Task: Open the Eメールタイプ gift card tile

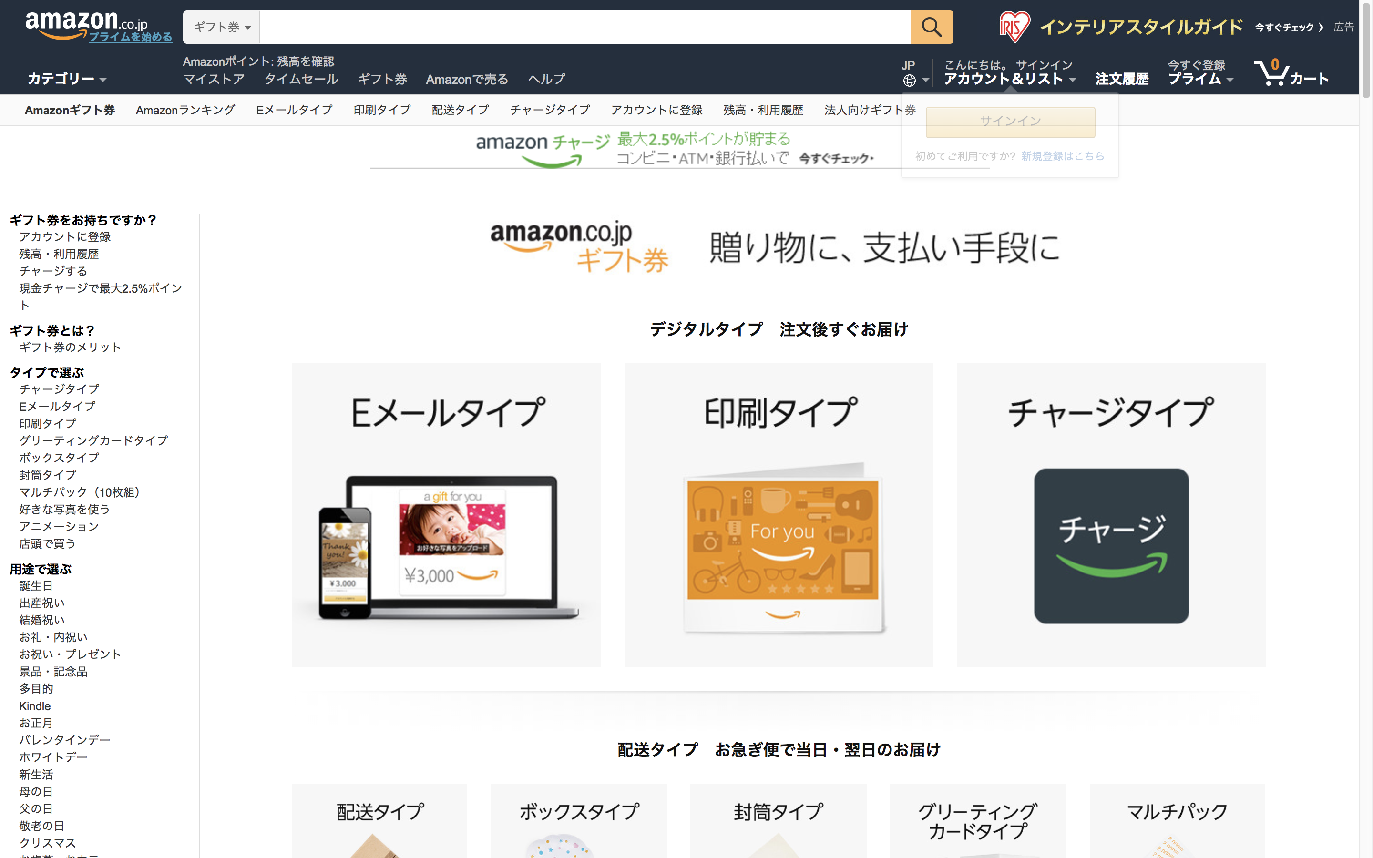Action: click(x=446, y=515)
